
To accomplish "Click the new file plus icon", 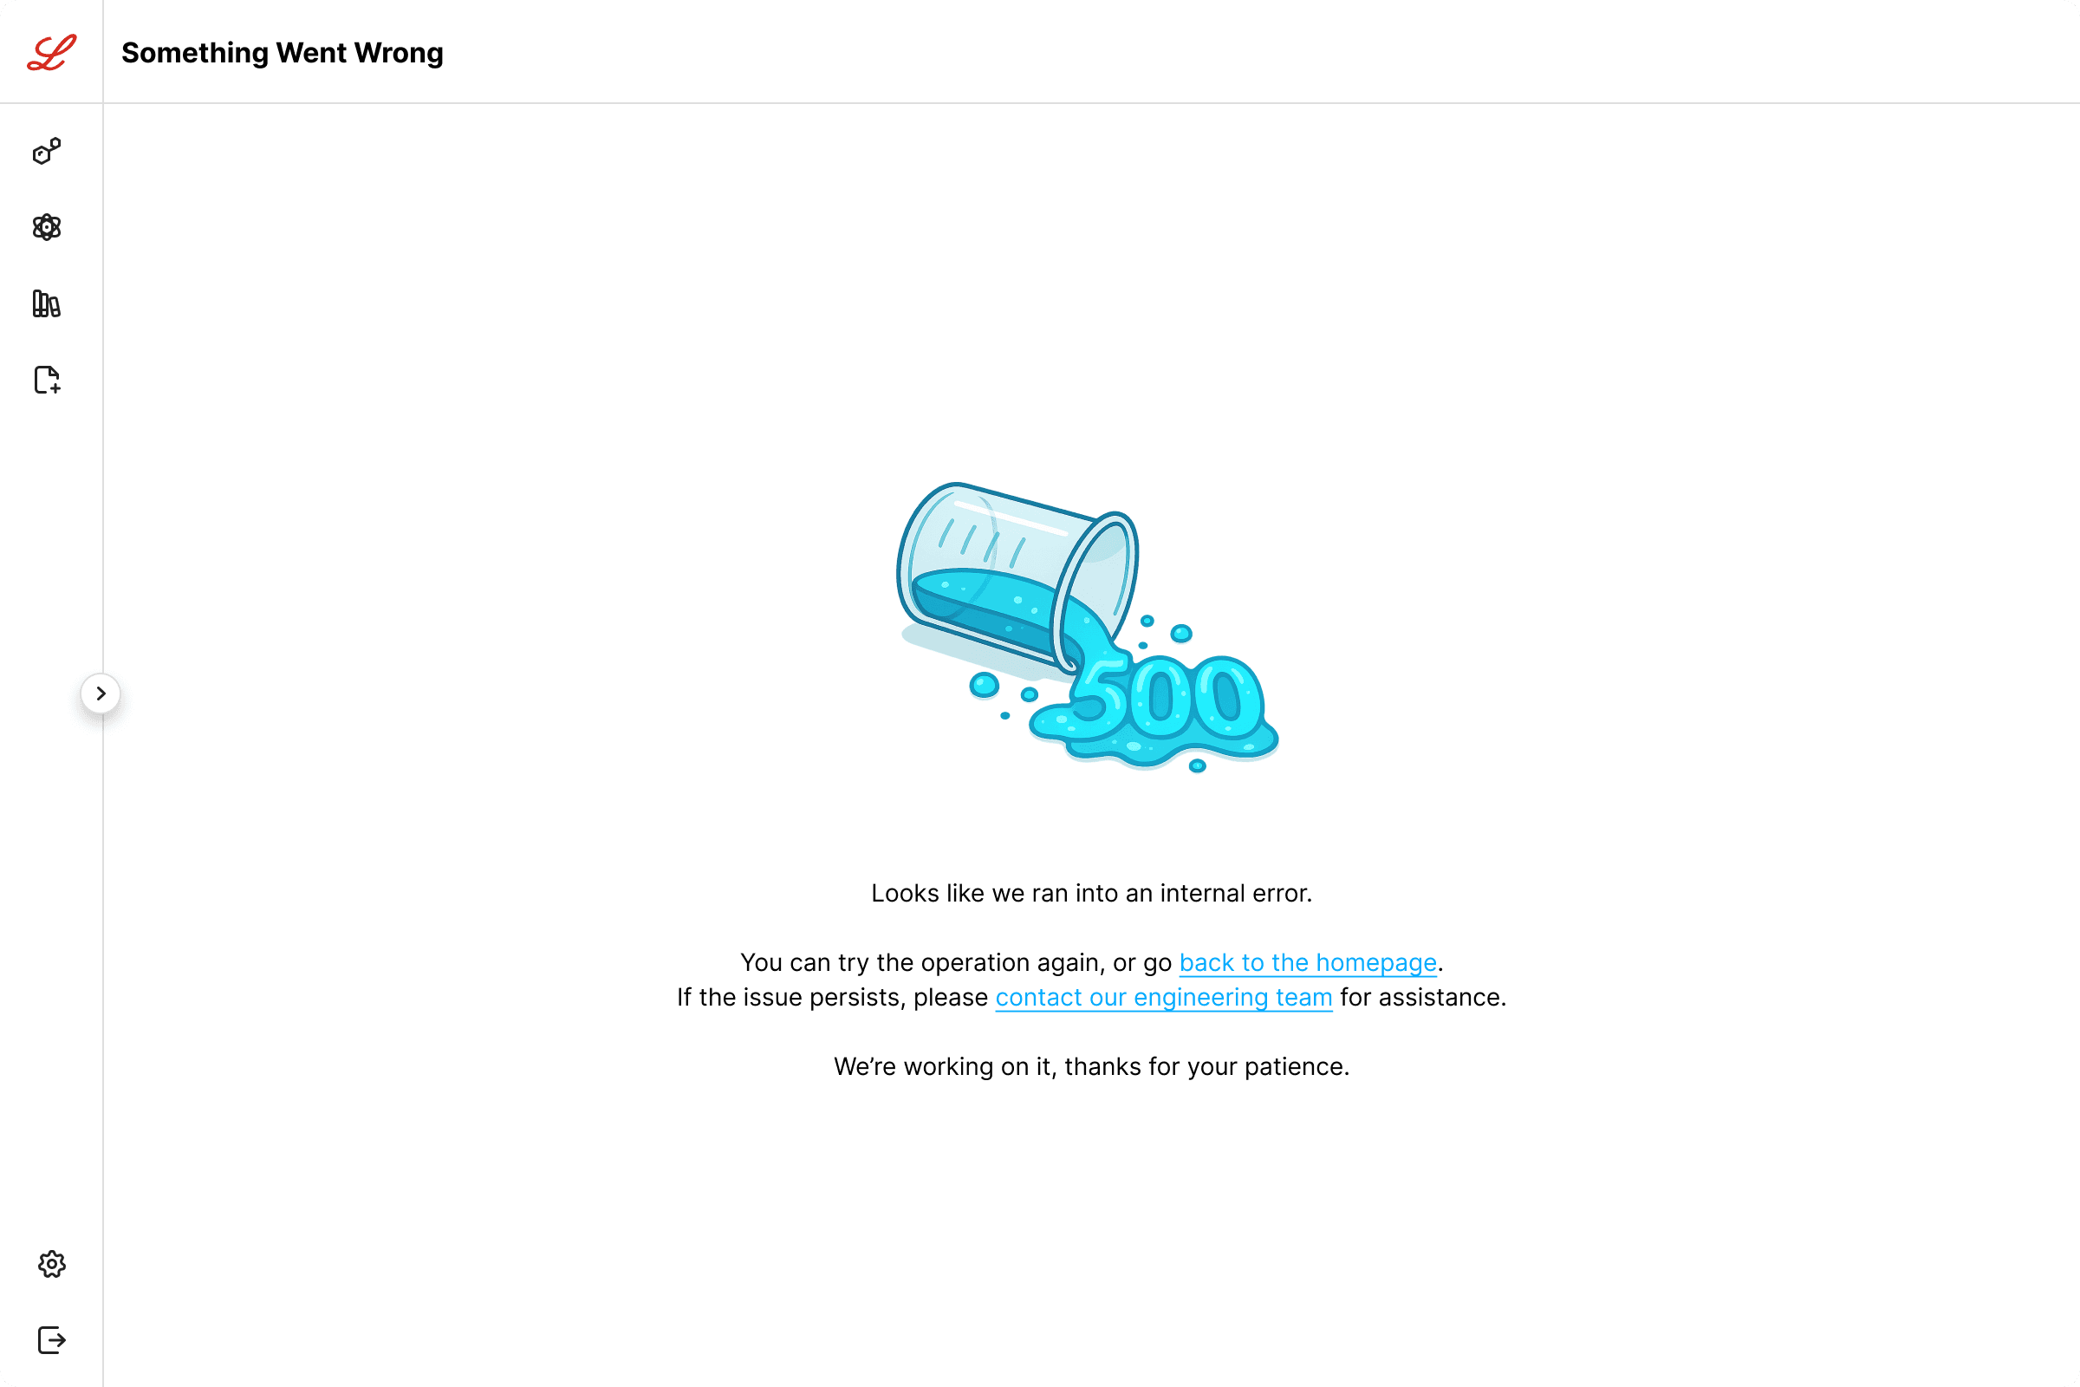I will 47,380.
